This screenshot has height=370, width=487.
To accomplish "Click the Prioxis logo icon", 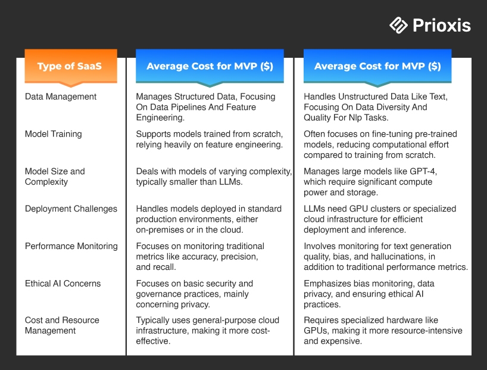I will (398, 25).
